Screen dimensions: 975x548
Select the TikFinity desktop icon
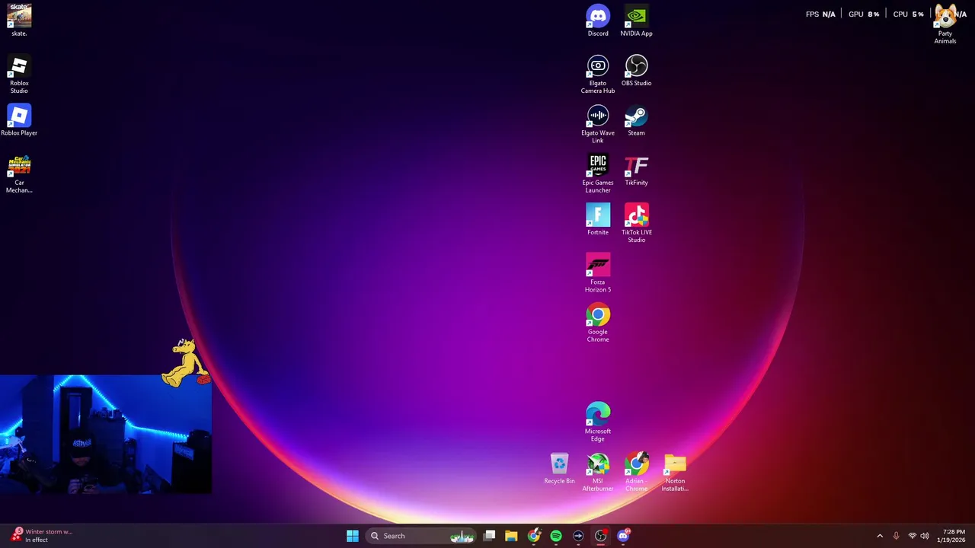636,170
